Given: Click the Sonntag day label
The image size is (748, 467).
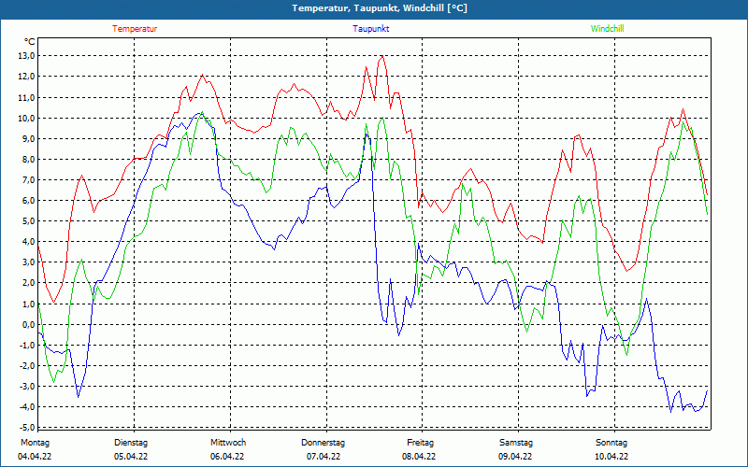Looking at the screenshot, I should (x=611, y=443).
